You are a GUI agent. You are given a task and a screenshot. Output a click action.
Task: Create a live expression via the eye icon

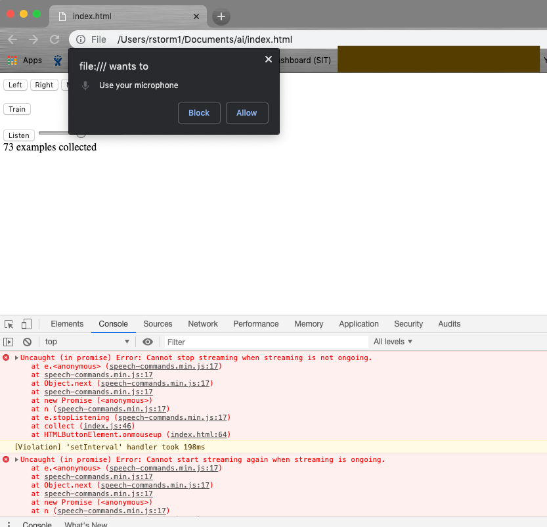[148, 342]
